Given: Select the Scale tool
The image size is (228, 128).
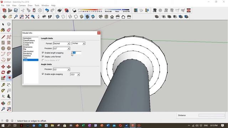Looking at the screenshot, I should tap(3, 78).
